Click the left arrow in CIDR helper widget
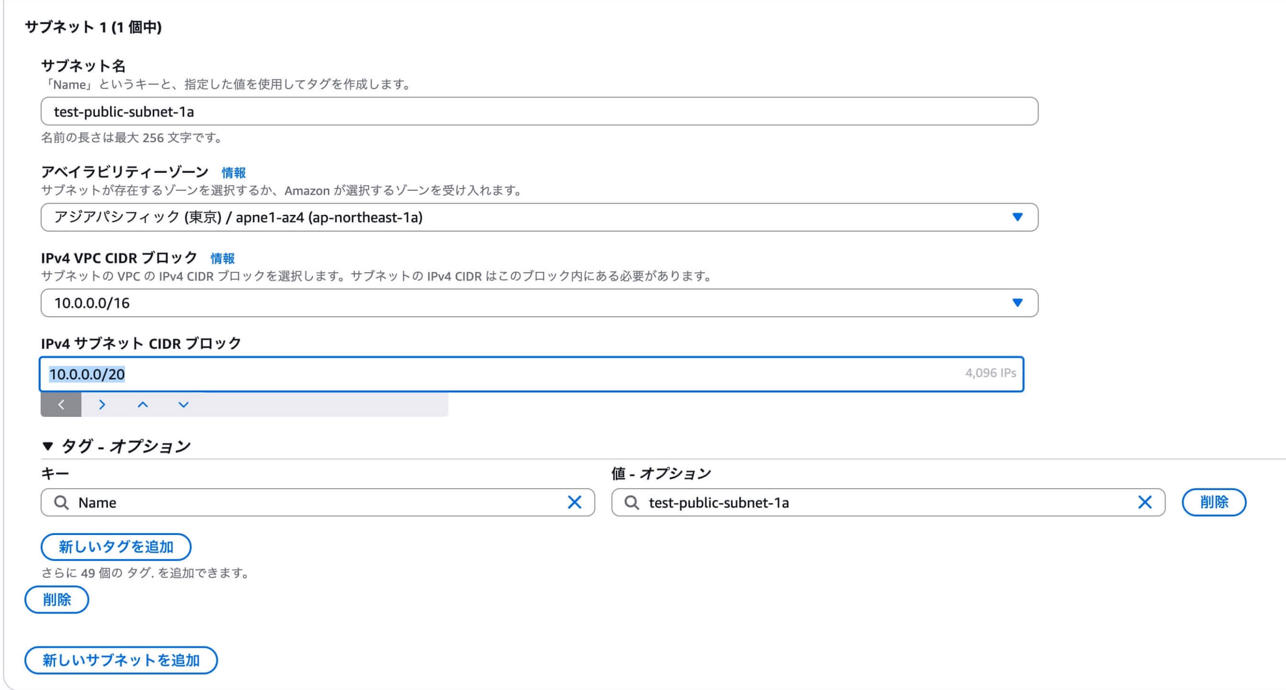 pyautogui.click(x=61, y=405)
